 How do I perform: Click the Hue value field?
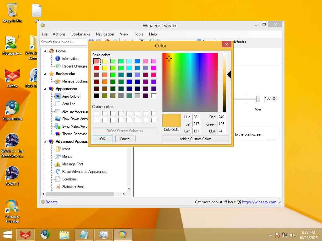(197, 117)
